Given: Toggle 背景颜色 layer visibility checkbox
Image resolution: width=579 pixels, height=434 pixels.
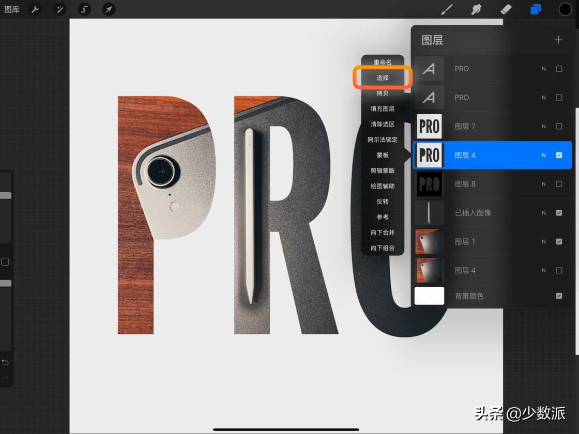Looking at the screenshot, I should (x=559, y=296).
